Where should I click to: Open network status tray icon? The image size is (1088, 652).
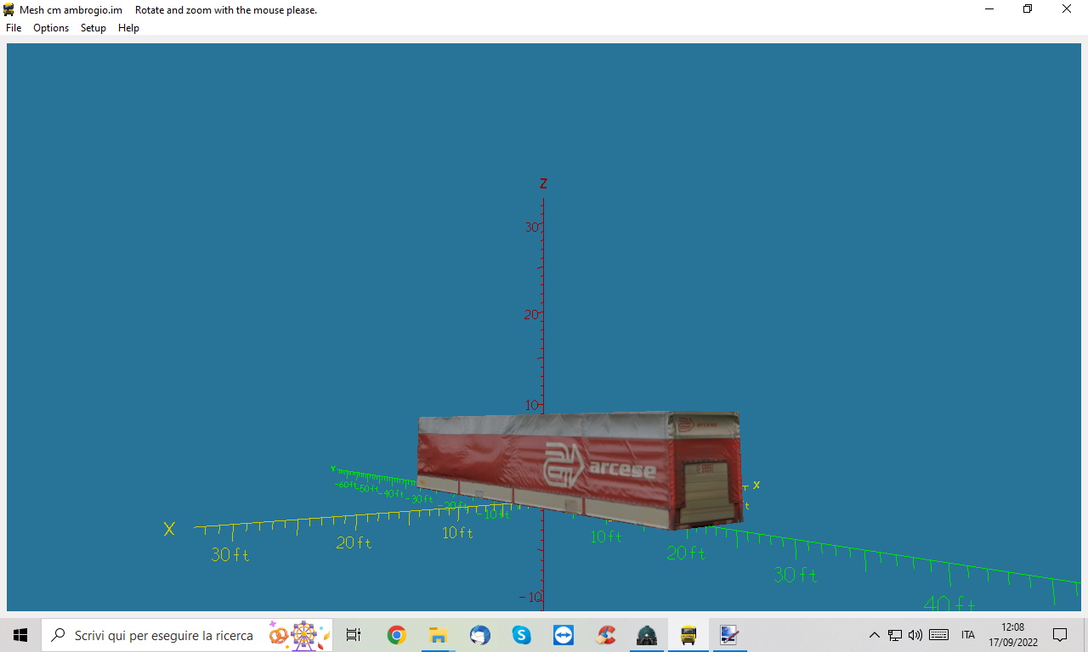895,635
